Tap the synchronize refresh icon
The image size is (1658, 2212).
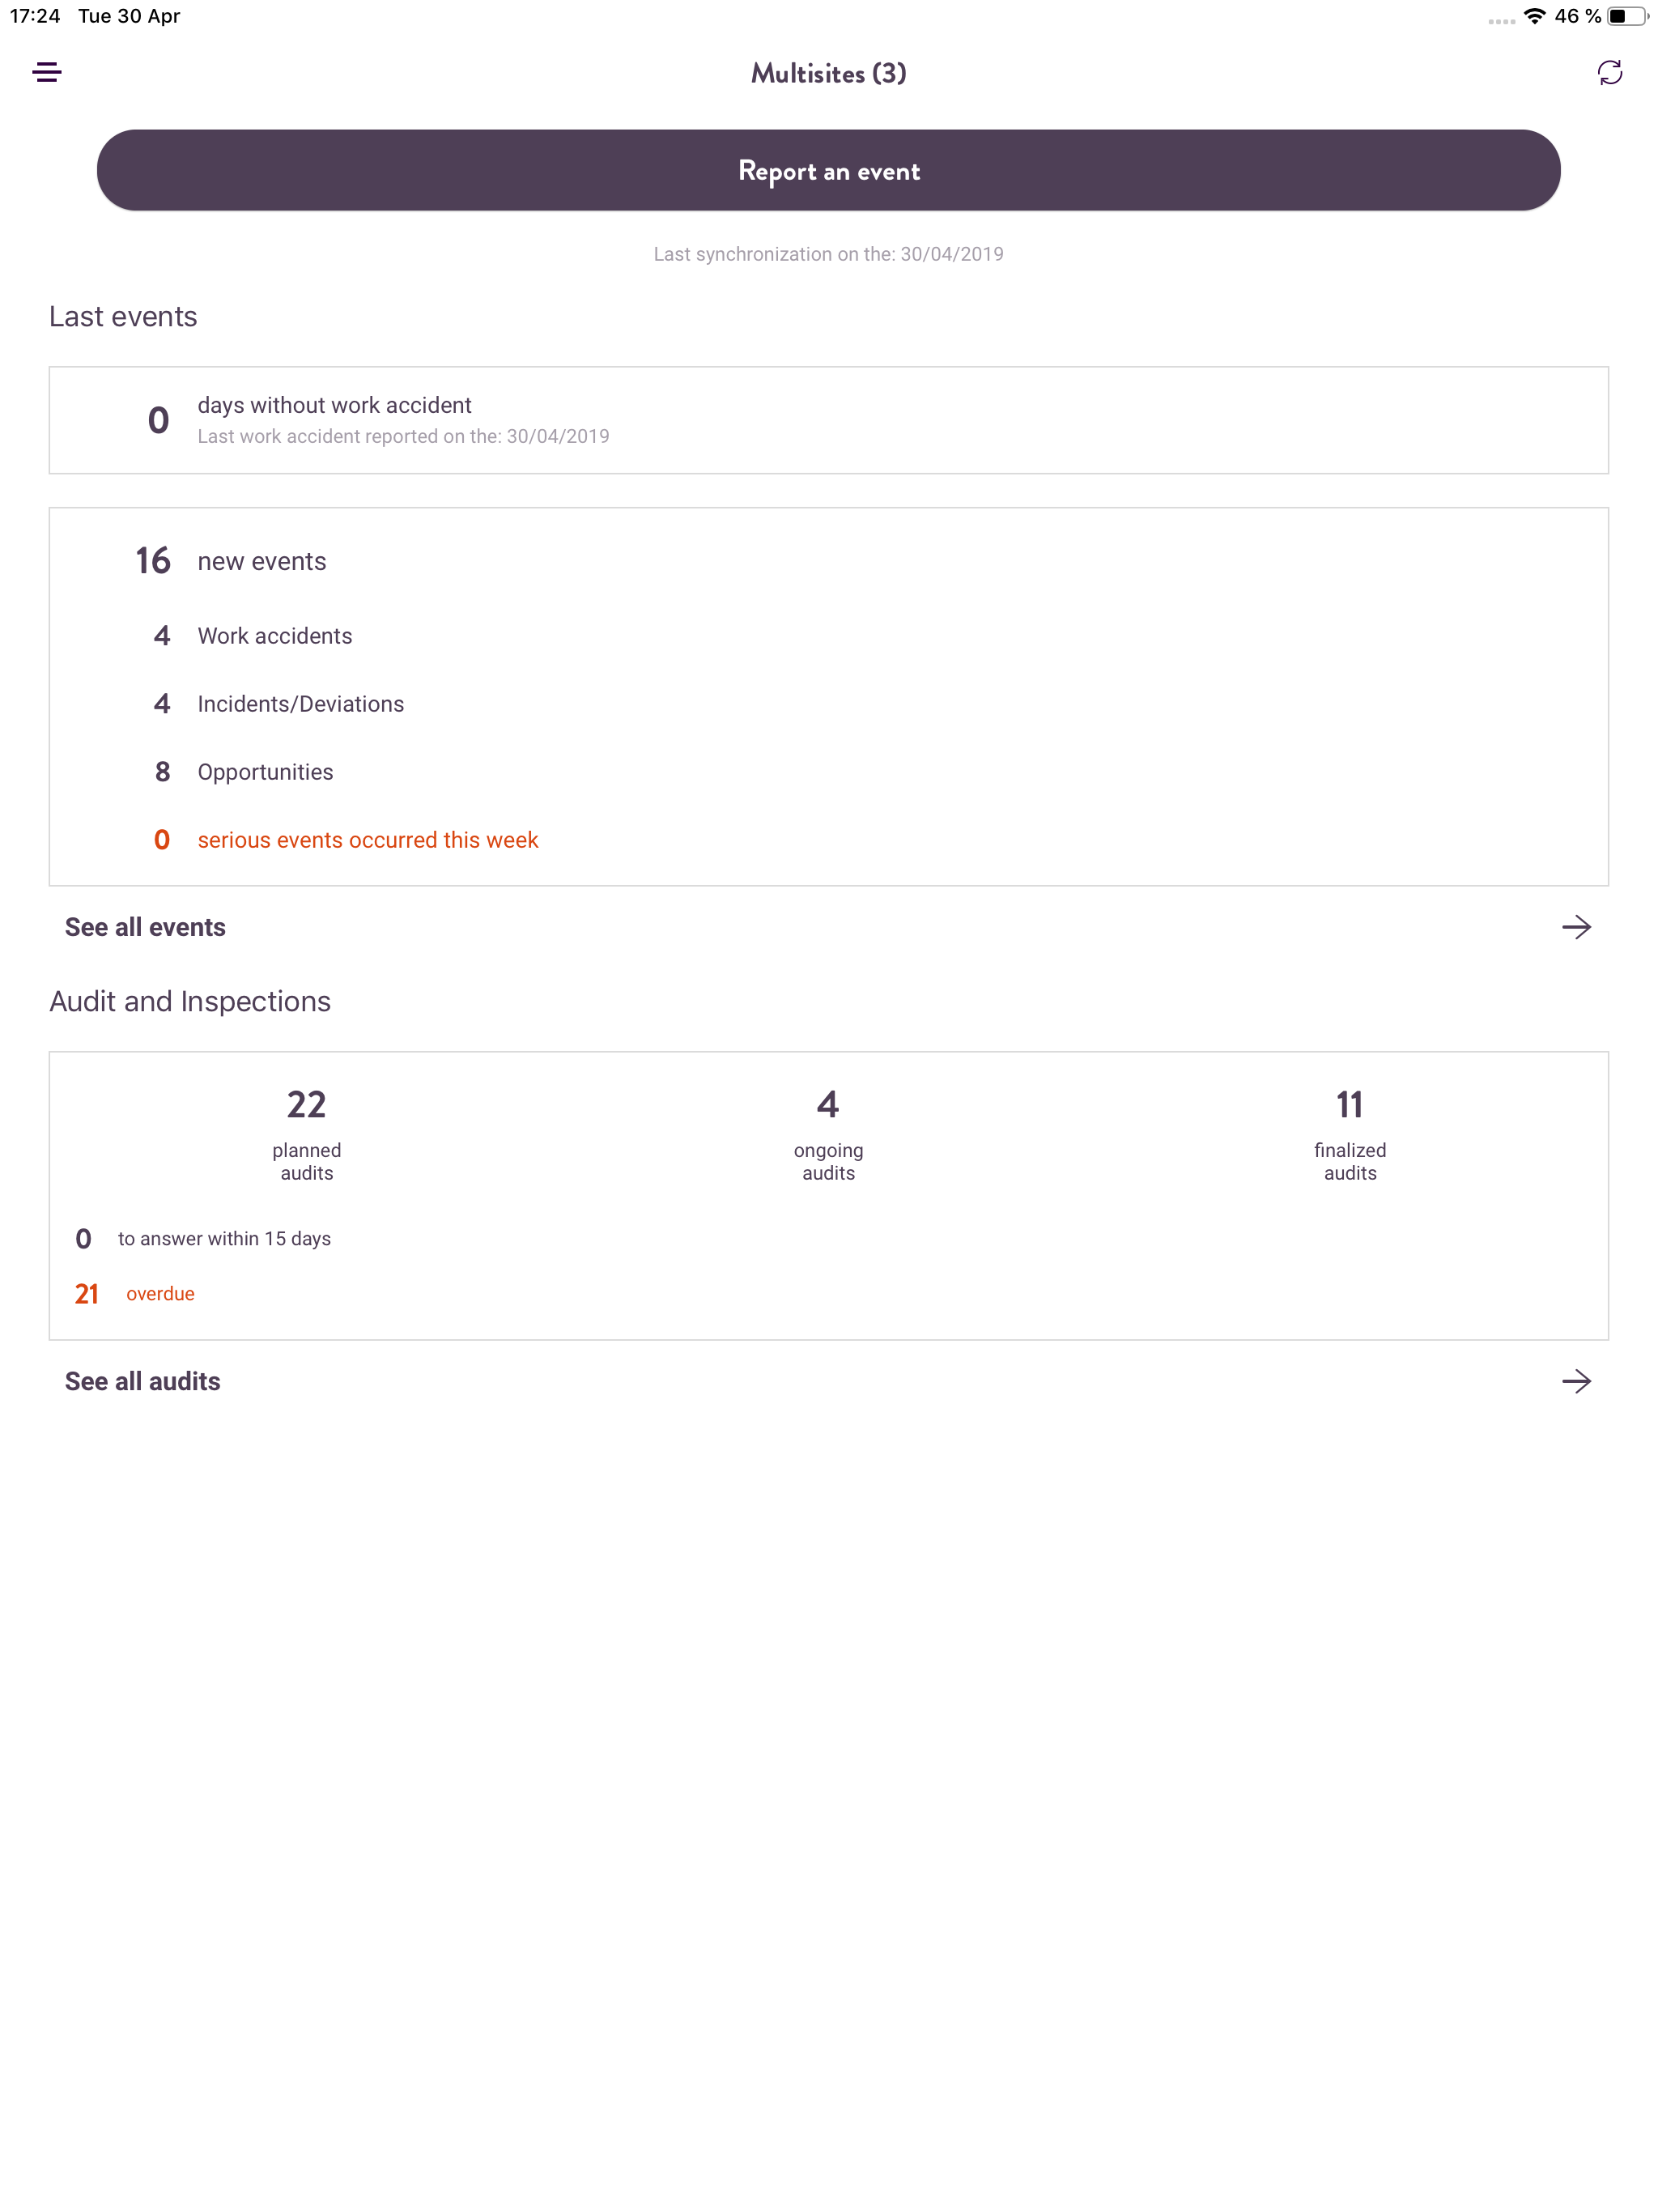coord(1609,72)
